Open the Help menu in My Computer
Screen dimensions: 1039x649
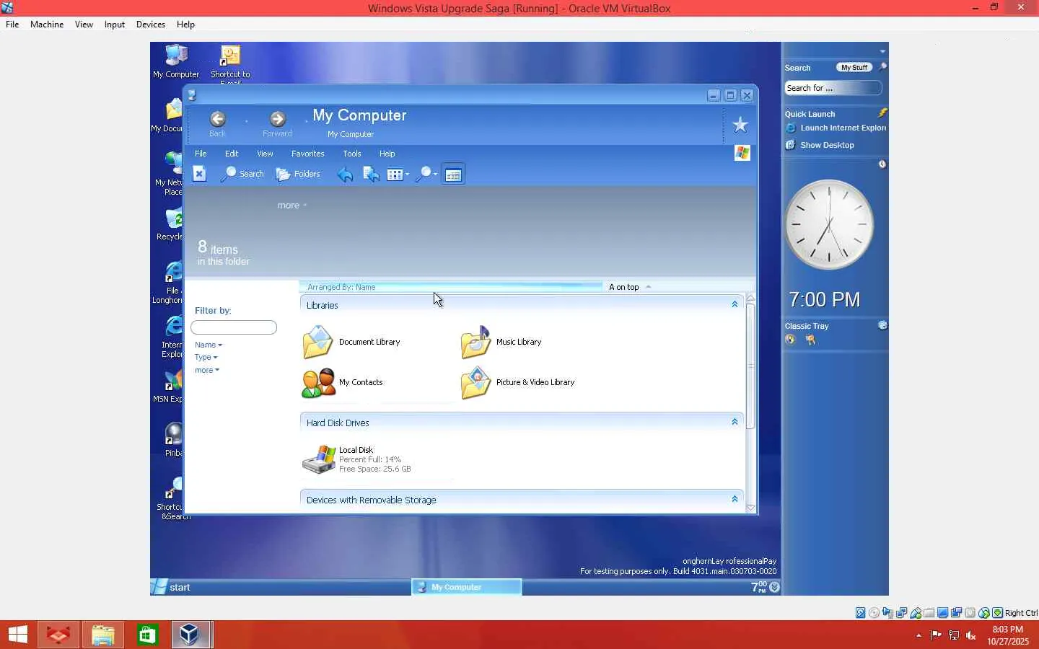click(387, 154)
